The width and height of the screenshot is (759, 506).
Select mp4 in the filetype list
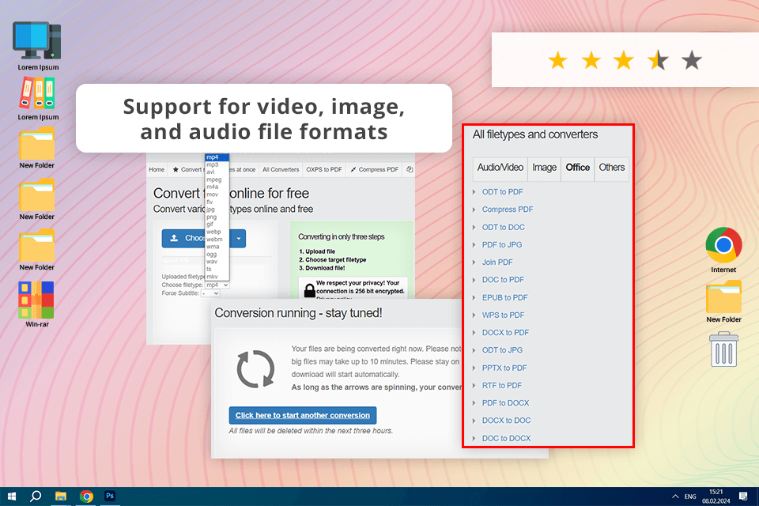(x=217, y=157)
